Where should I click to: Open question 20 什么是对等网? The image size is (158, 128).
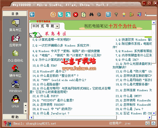[x=70, y=90]
